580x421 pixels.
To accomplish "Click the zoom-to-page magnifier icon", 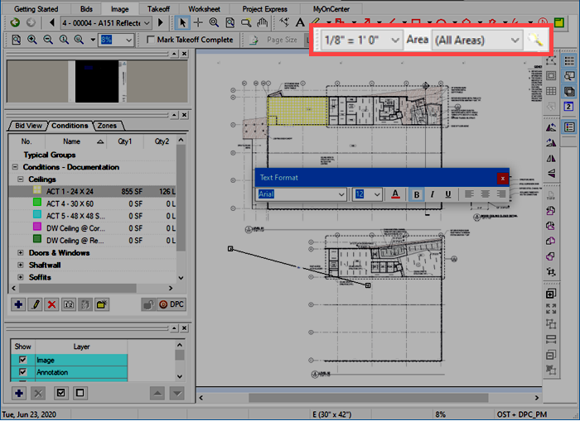I will (x=16, y=40).
